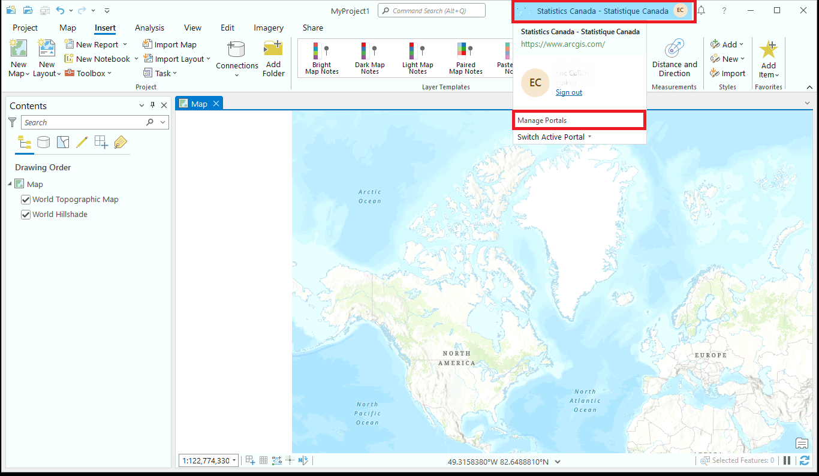This screenshot has width=819, height=476.
Task: Switch to the View ribbon tab
Action: point(192,28)
